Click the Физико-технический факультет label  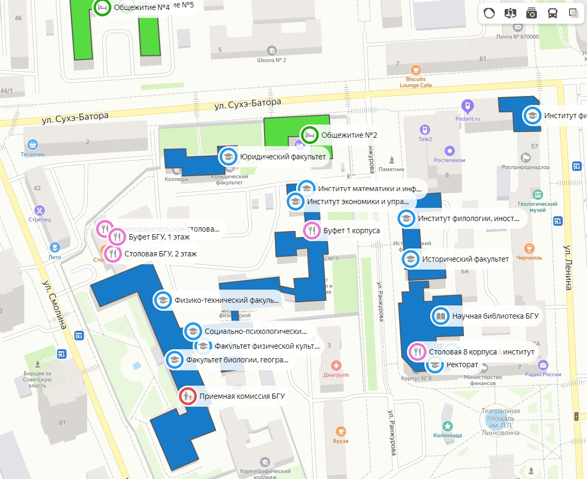click(x=226, y=300)
